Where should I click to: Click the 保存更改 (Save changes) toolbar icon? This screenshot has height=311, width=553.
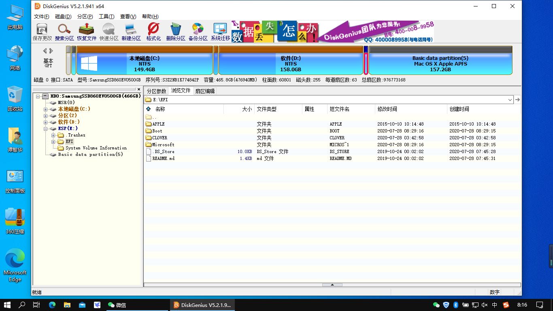pos(42,32)
